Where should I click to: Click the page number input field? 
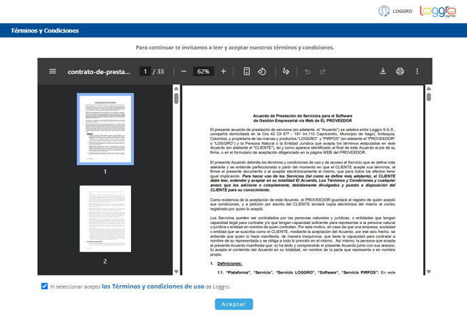[x=145, y=71]
